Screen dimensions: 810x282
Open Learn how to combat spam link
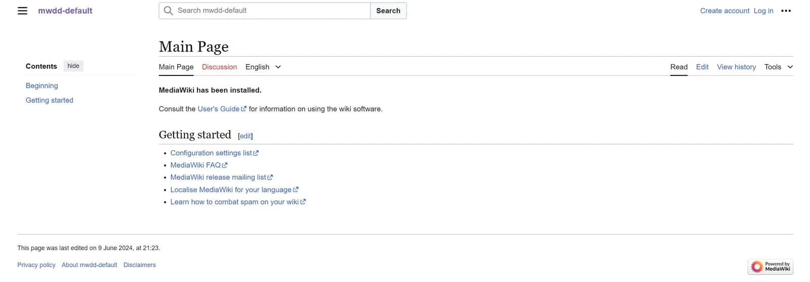[238, 202]
